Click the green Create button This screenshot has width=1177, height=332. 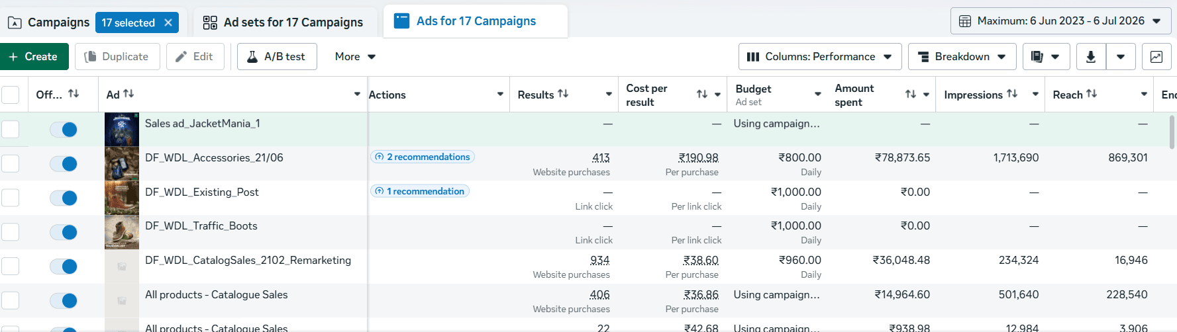point(34,57)
